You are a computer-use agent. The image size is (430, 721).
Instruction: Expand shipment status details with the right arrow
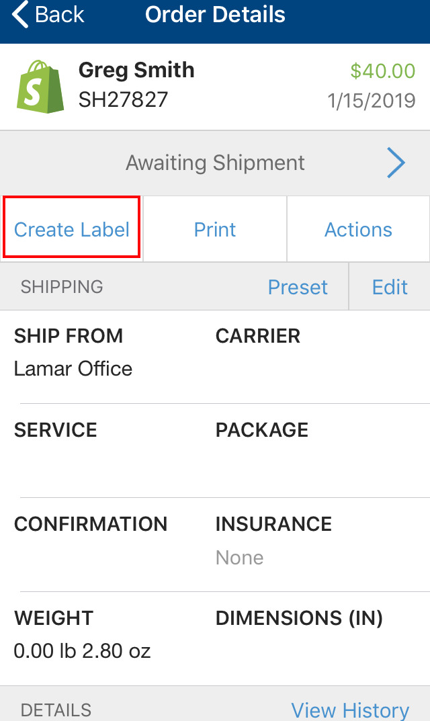(x=396, y=163)
